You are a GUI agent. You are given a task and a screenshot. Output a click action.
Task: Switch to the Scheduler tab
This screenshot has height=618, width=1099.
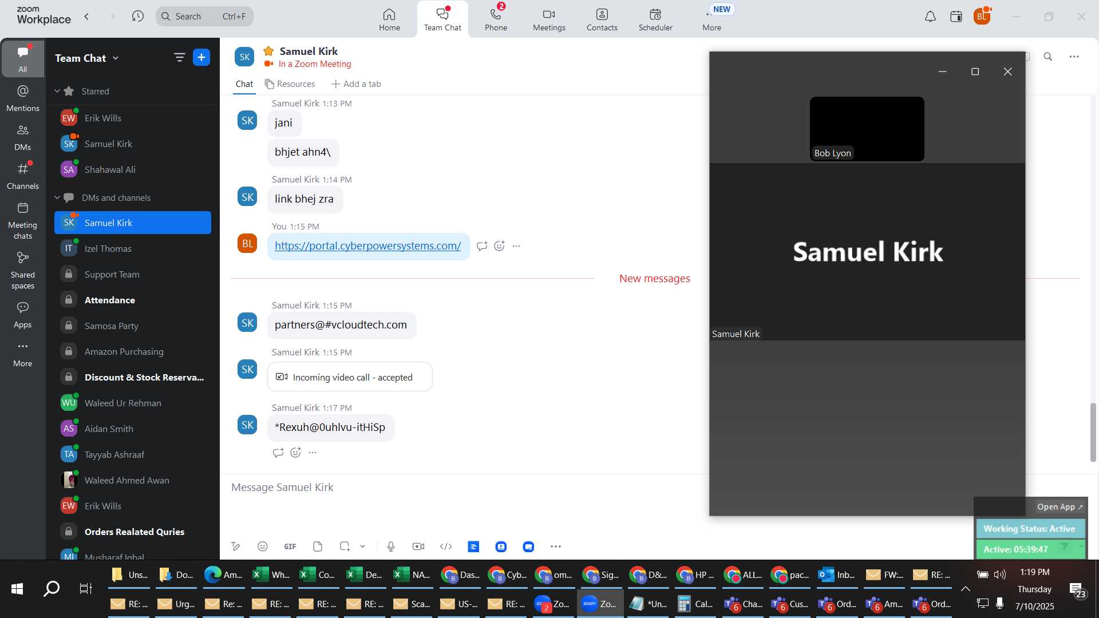point(655,19)
